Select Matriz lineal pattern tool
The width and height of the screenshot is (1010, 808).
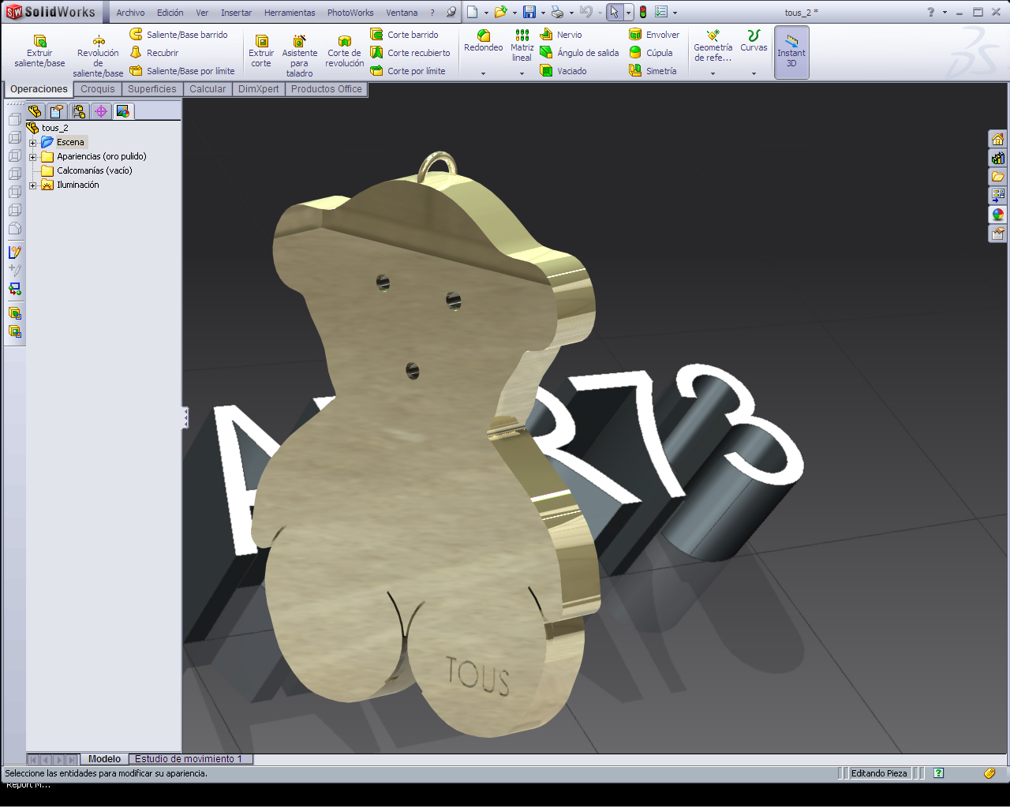click(522, 46)
